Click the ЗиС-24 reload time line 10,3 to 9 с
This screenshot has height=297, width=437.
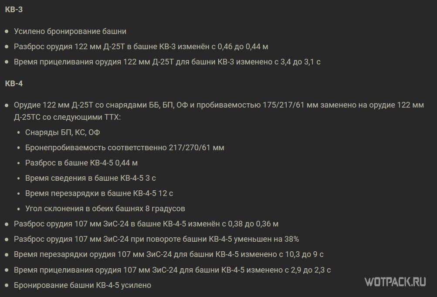(169, 254)
